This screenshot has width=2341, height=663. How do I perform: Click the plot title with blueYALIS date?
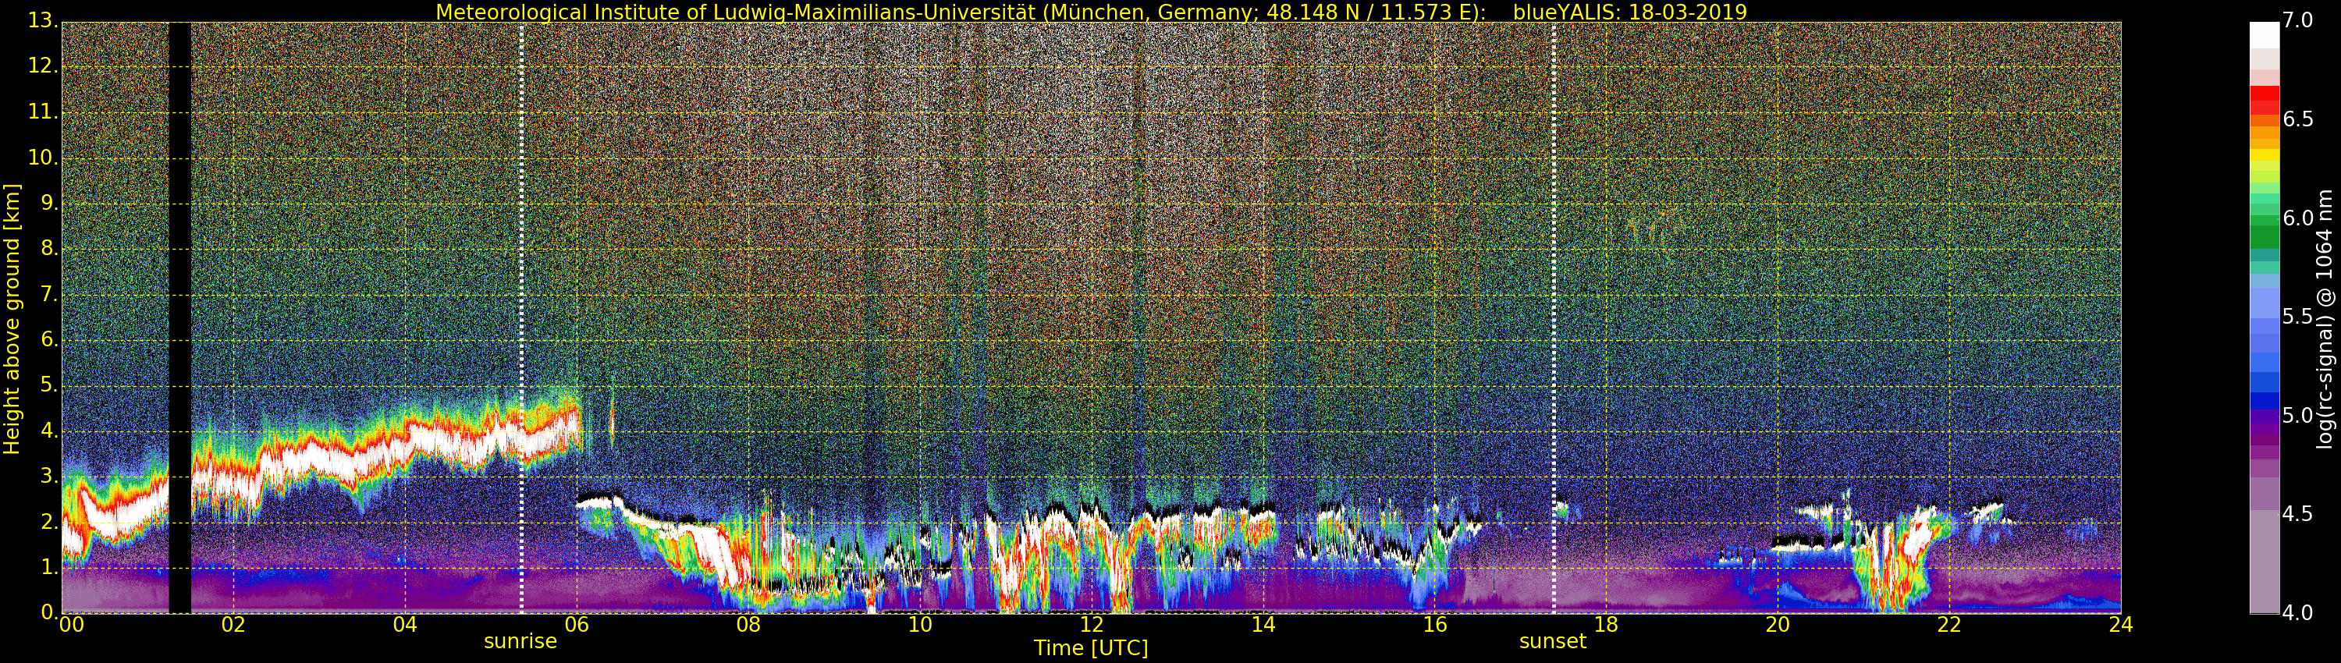1091,12
